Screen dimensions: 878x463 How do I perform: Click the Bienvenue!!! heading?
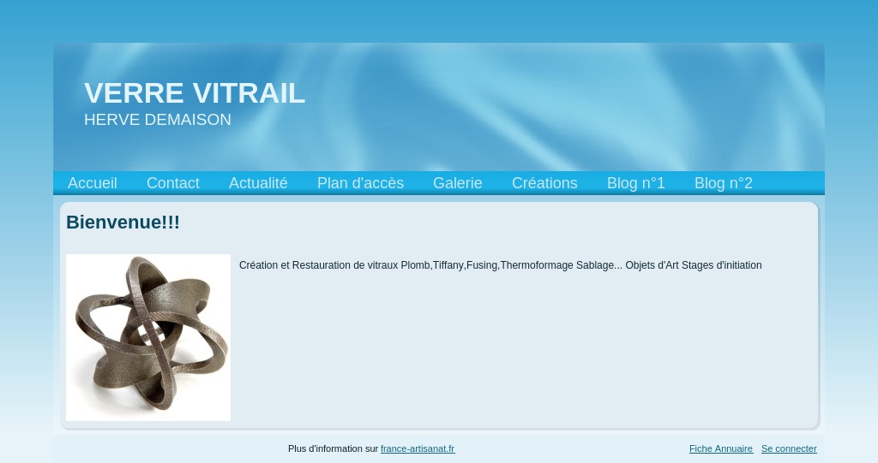tap(123, 222)
